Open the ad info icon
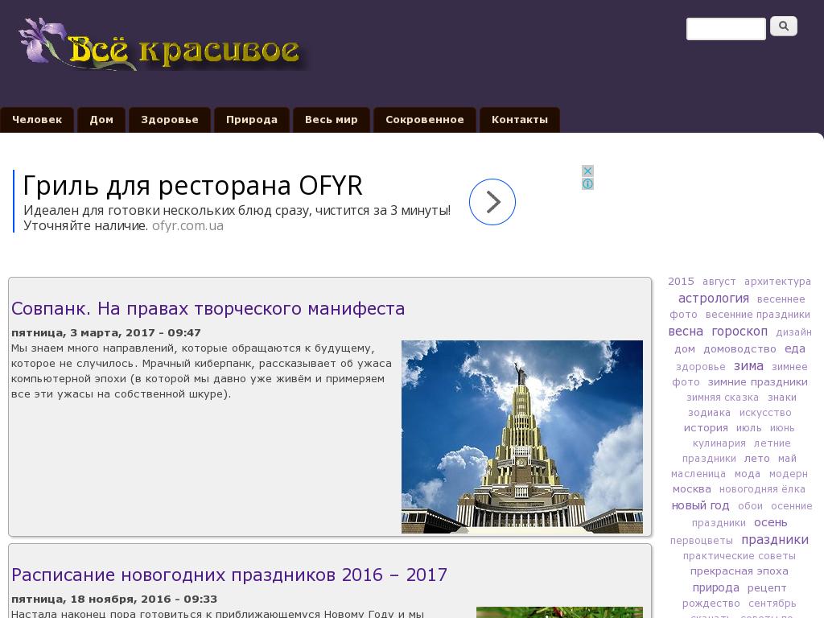This screenshot has width=824, height=618. 587,184
